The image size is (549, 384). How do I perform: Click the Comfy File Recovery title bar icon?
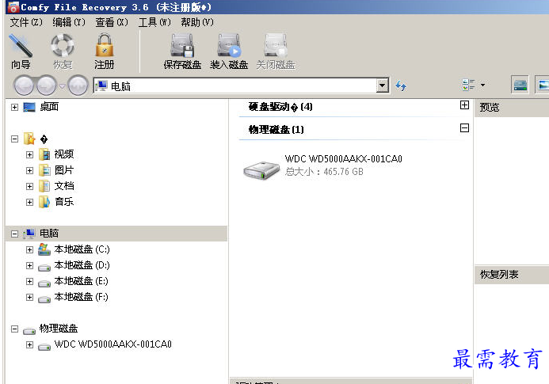click(x=13, y=7)
